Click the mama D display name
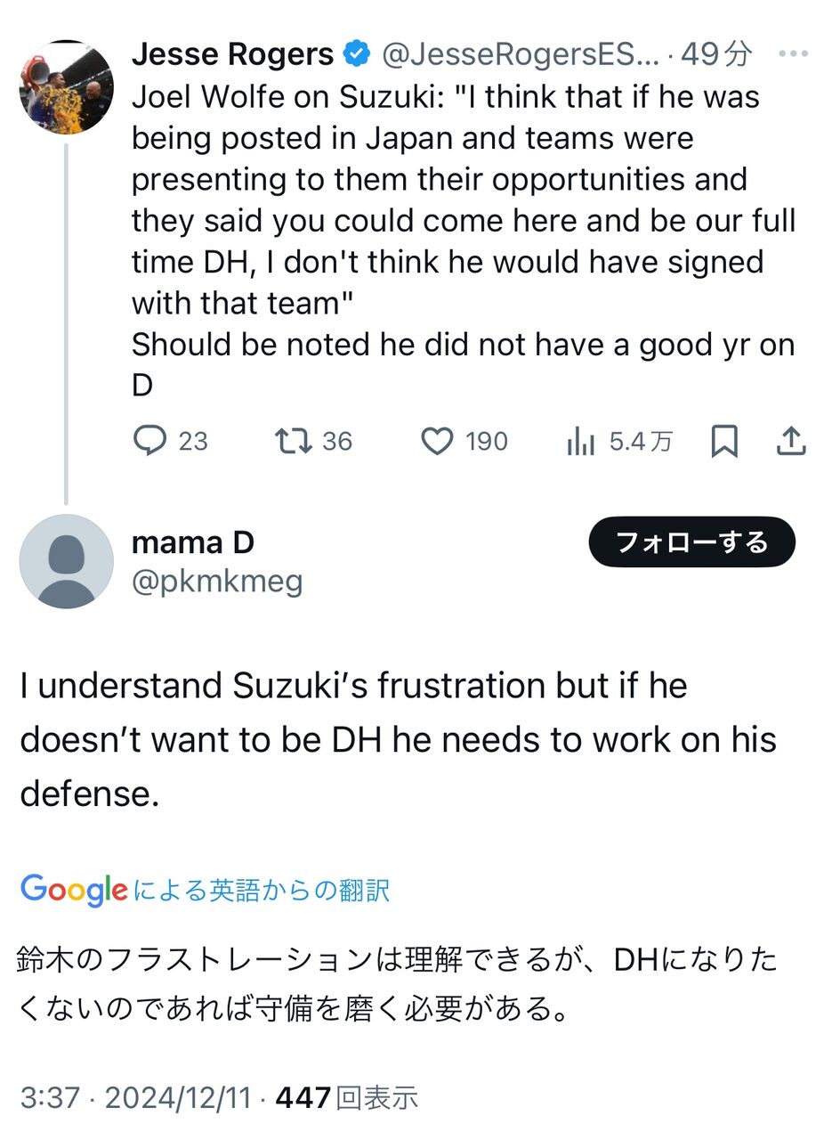Image resolution: width=832 pixels, height=1140 pixels. click(192, 541)
